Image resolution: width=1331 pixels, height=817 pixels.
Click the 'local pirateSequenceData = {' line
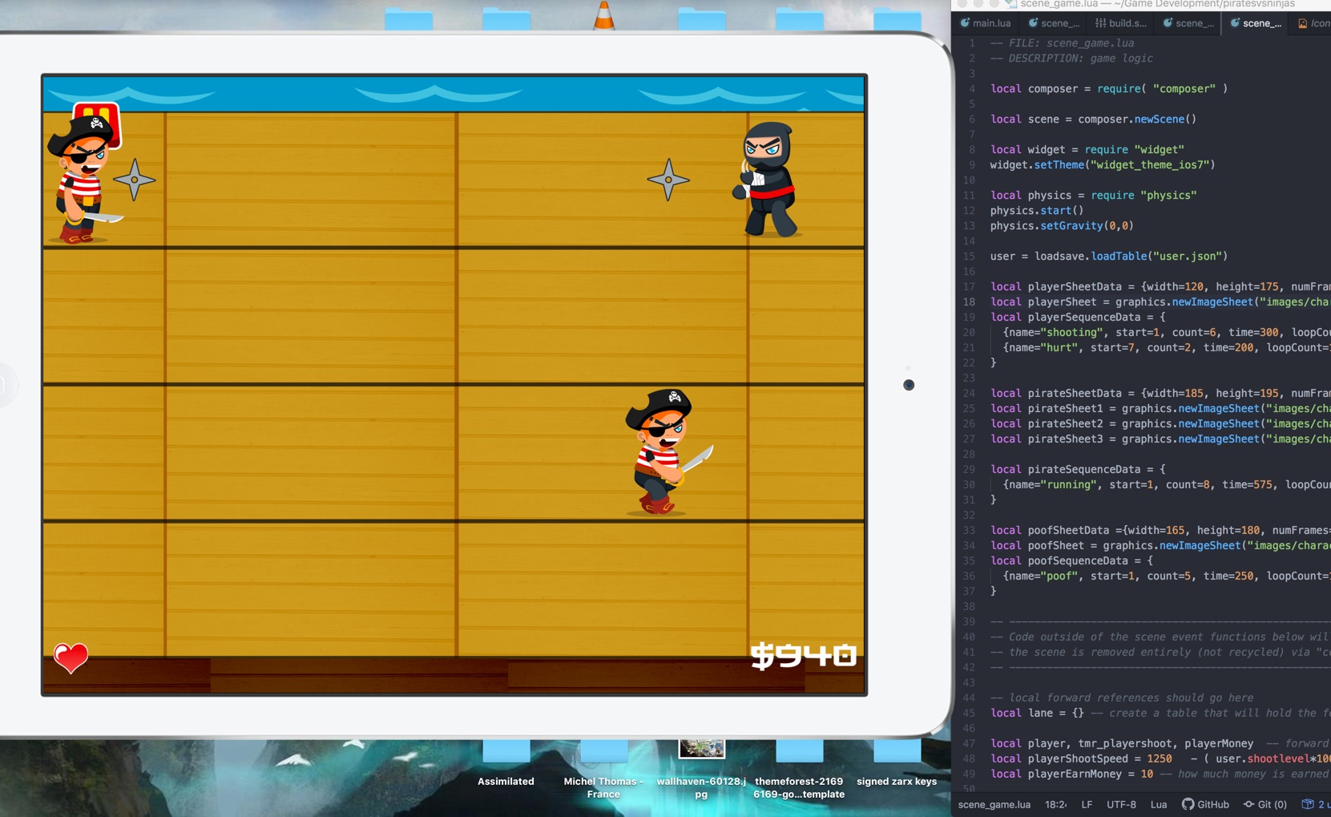1078,469
